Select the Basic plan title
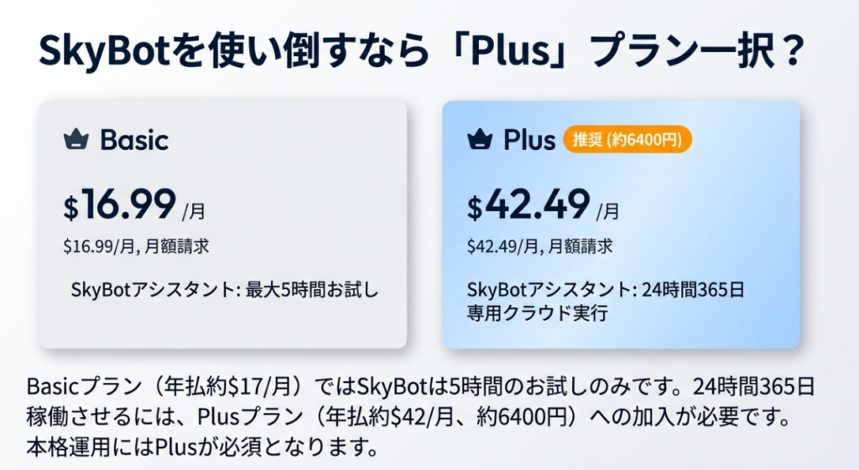The height and width of the screenshot is (470, 859). (134, 140)
